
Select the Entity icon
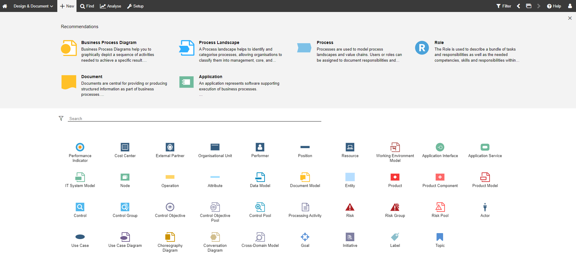(x=350, y=177)
